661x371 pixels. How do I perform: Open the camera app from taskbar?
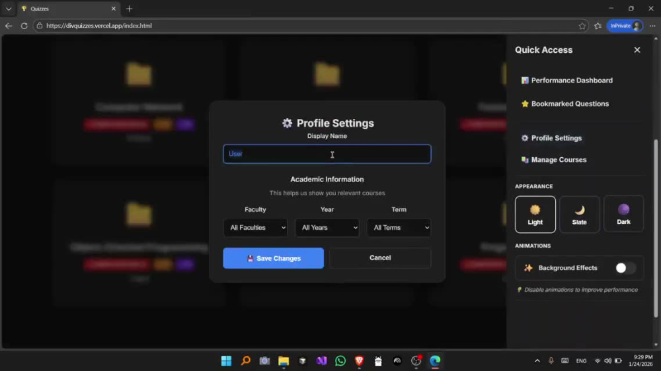pos(264,361)
